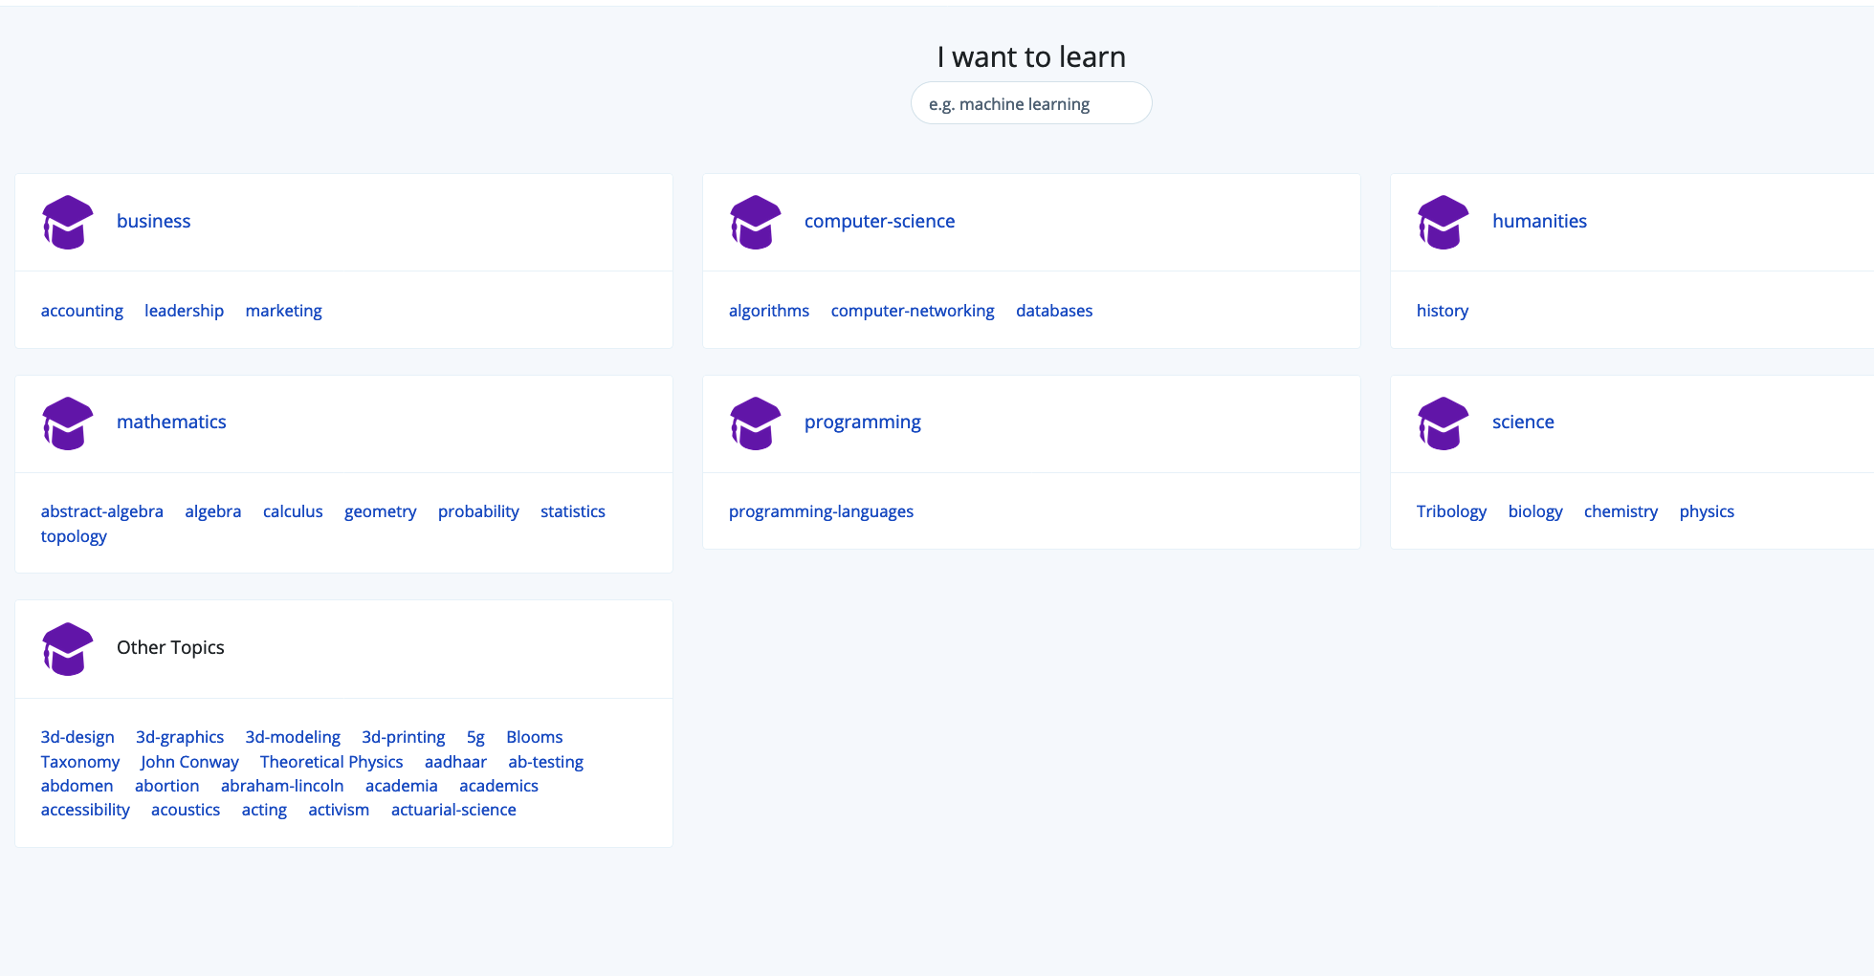This screenshot has width=1874, height=976.
Task: Select the academics topic link
Action: coord(498,786)
